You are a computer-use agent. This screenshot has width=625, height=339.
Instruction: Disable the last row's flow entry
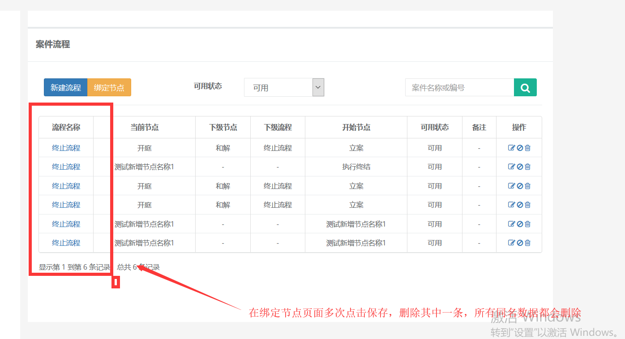[520, 243]
